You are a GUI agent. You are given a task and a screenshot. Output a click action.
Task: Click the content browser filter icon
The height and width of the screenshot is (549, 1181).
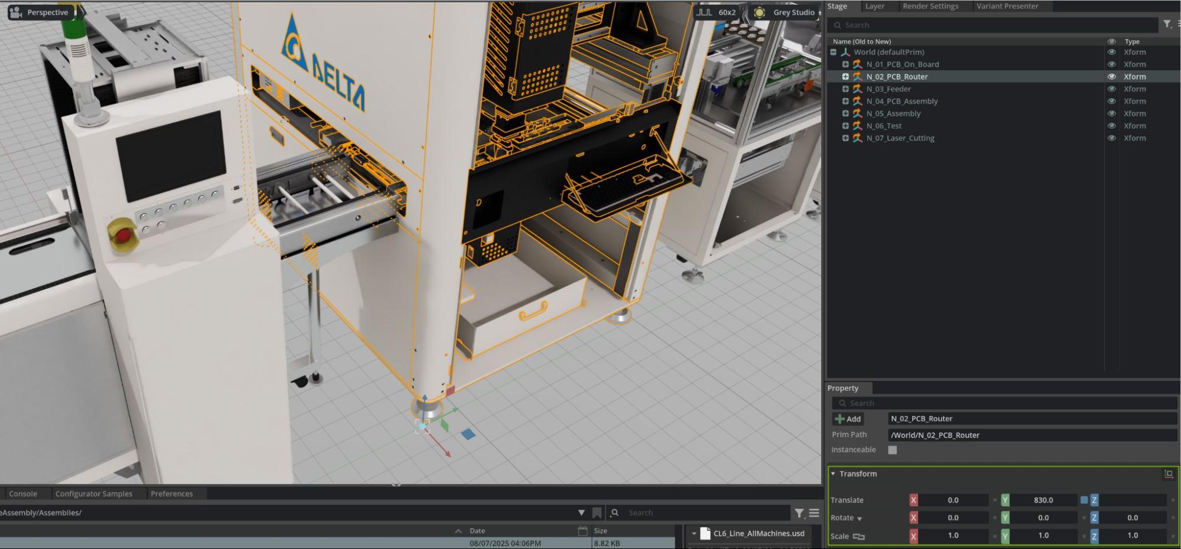pyautogui.click(x=799, y=513)
